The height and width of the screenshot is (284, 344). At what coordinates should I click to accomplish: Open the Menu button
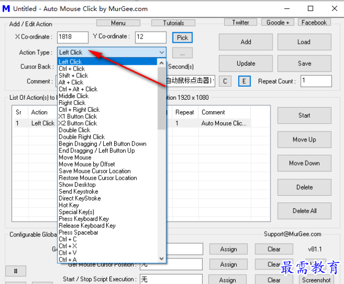(118, 23)
